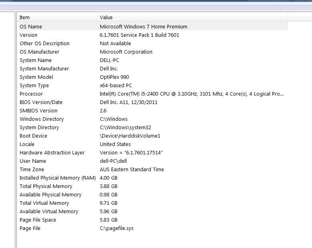Click the 4.00 GB value

pyautogui.click(x=108, y=178)
